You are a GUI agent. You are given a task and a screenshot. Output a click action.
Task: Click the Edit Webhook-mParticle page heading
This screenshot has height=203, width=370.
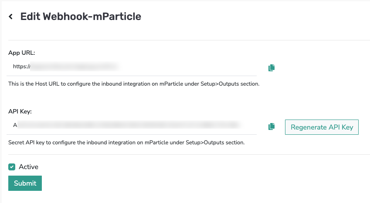point(81,17)
